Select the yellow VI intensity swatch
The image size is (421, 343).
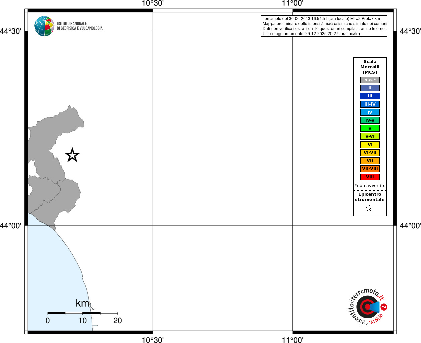point(370,145)
